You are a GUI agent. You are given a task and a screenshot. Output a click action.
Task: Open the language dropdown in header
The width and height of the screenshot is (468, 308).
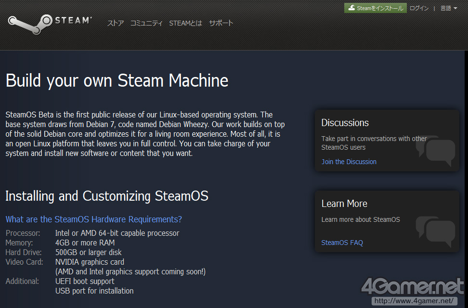pyautogui.click(x=449, y=8)
